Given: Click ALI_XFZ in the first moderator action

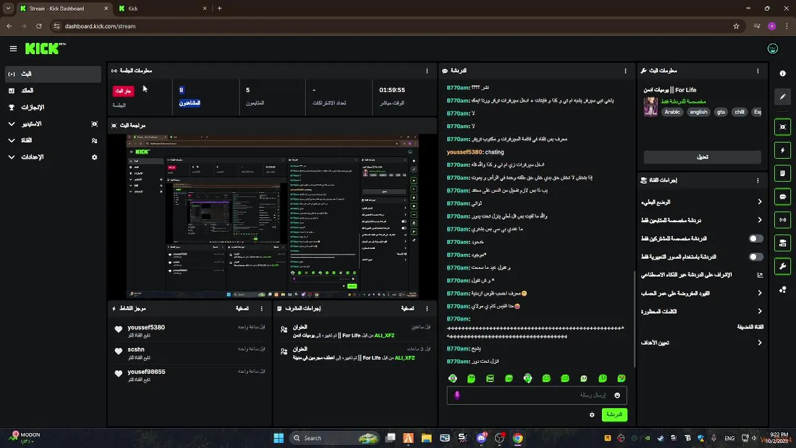Looking at the screenshot, I should click(384, 336).
